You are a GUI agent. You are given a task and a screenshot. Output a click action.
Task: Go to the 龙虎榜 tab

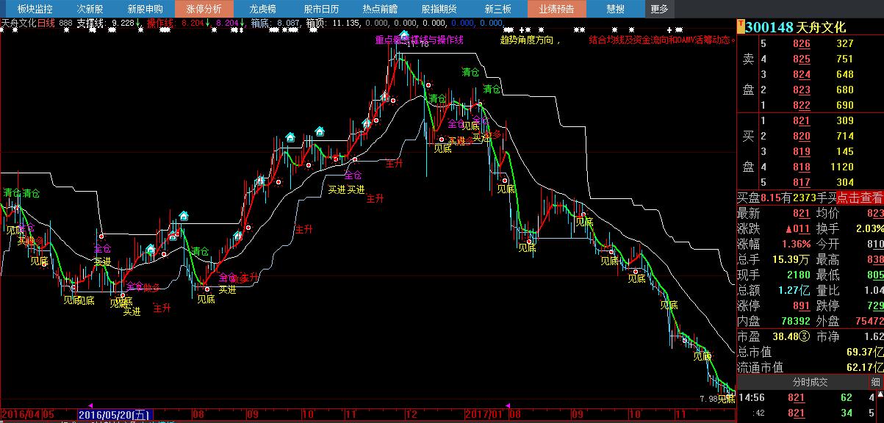[262, 9]
